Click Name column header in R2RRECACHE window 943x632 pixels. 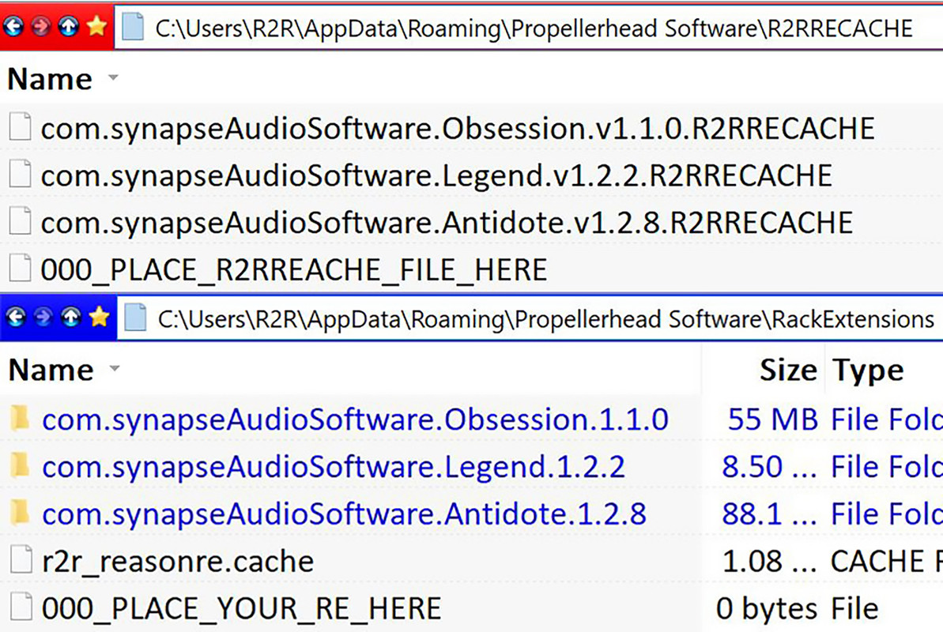tap(50, 79)
